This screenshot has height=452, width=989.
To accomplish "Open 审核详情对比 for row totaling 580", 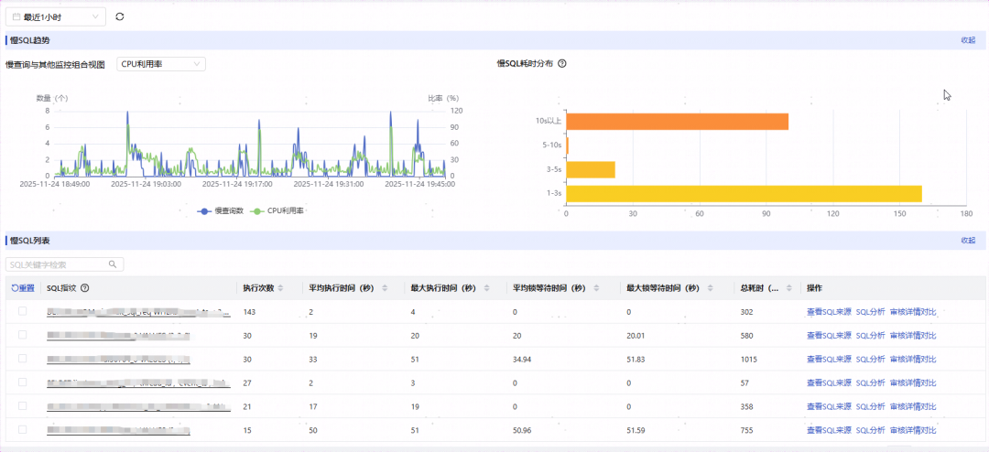I will pos(913,336).
